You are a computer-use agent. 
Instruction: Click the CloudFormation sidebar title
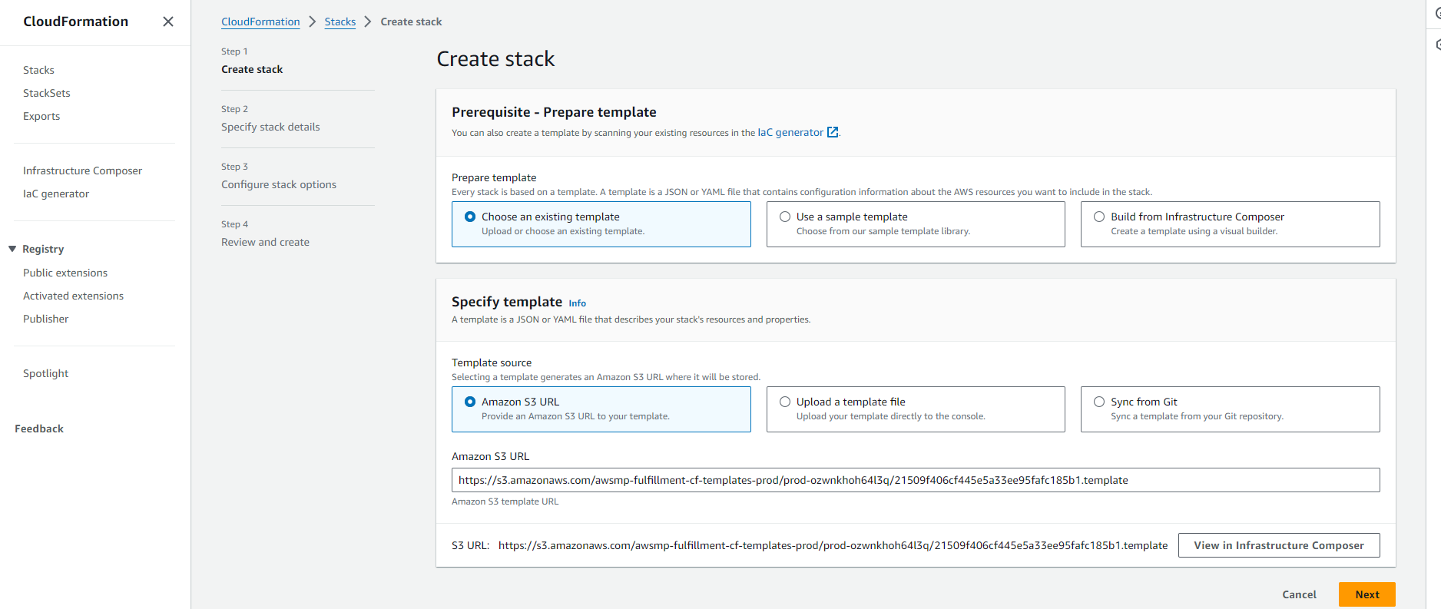[x=76, y=22]
